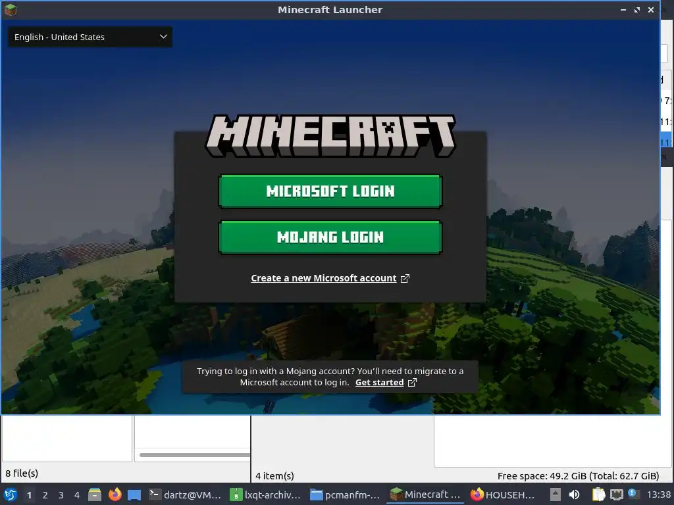Switch to virtual desktop 4

[x=77, y=495]
